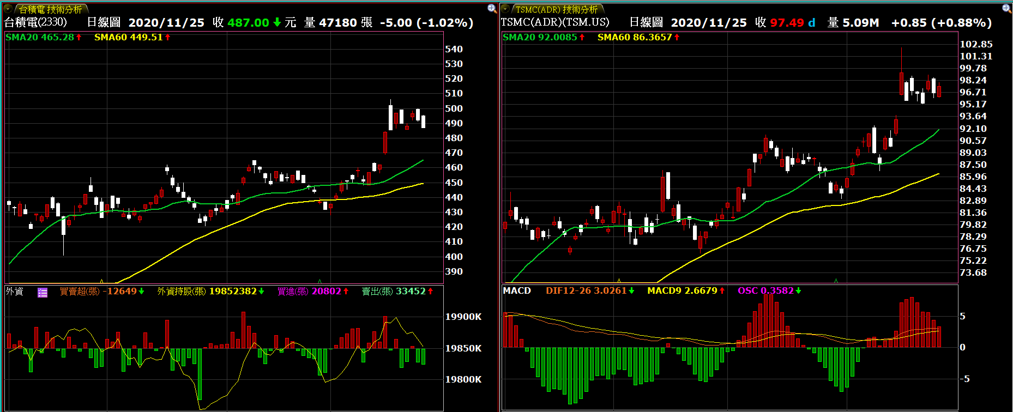Open the purple list icon beside 外資
The height and width of the screenshot is (412, 1013).
coord(43,292)
